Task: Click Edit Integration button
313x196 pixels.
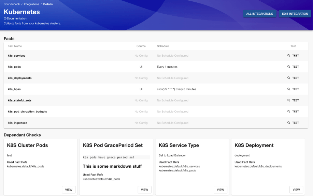Action: coord(295,14)
